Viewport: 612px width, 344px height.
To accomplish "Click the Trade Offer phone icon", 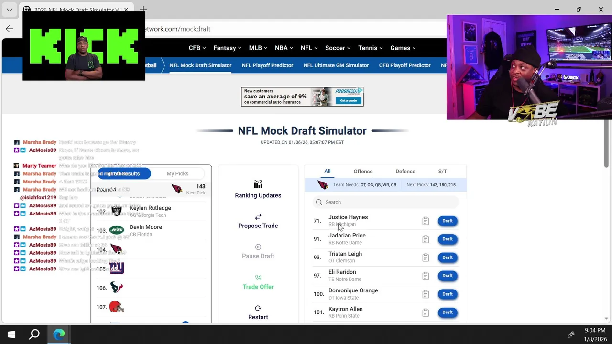I will tap(258, 278).
